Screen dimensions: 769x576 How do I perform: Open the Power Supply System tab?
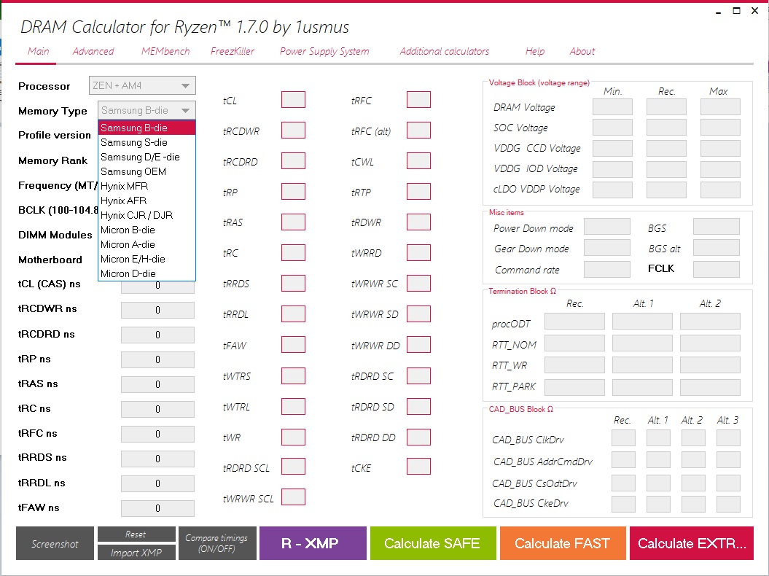point(324,52)
